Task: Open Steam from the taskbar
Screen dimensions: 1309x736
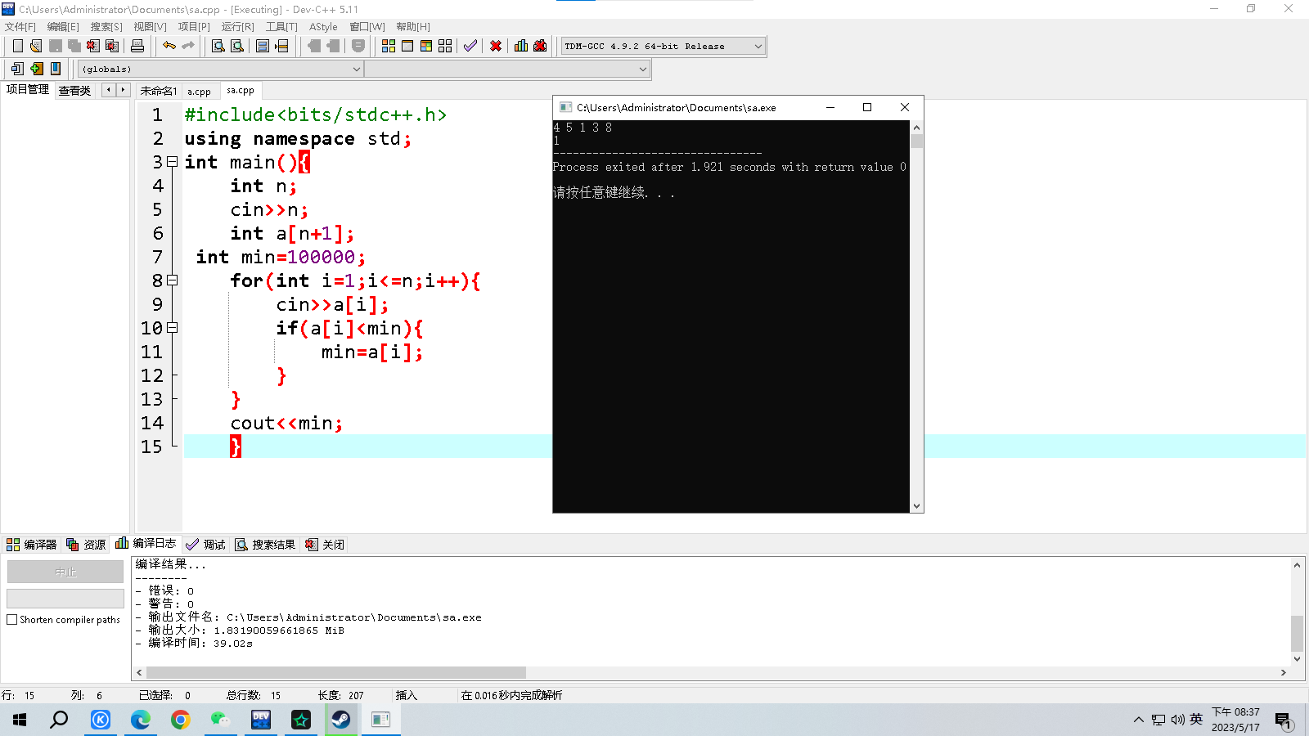Action: (x=341, y=720)
